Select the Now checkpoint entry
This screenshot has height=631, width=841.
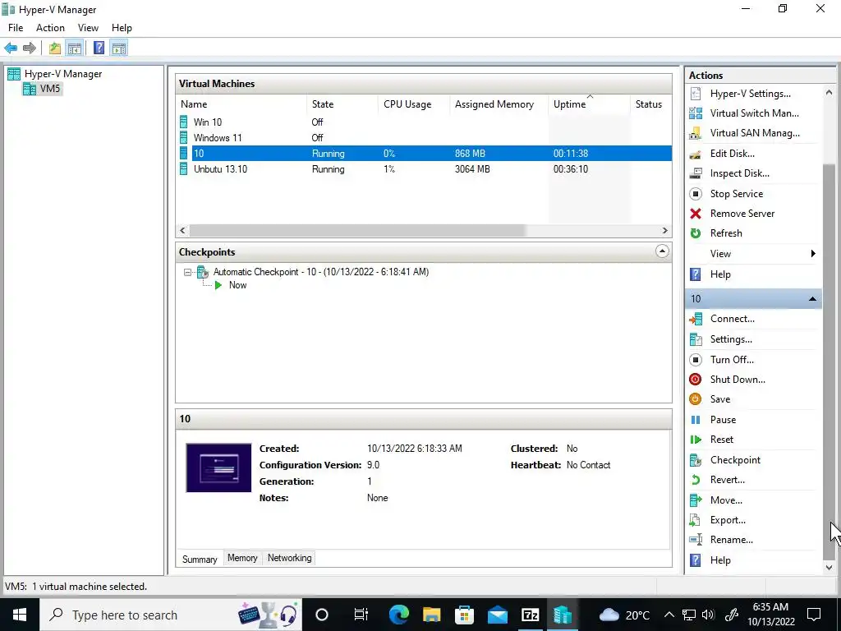point(237,285)
